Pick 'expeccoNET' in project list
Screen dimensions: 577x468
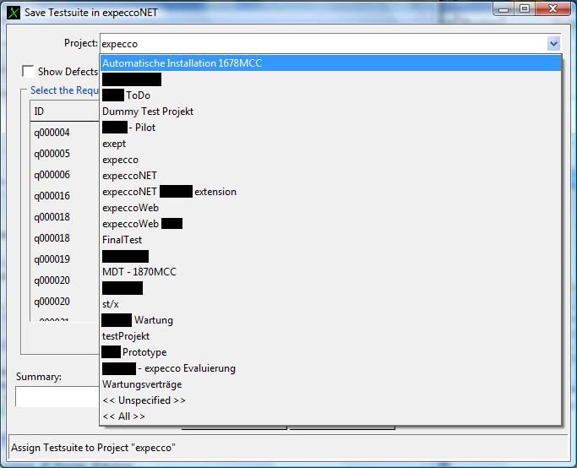[x=129, y=176]
